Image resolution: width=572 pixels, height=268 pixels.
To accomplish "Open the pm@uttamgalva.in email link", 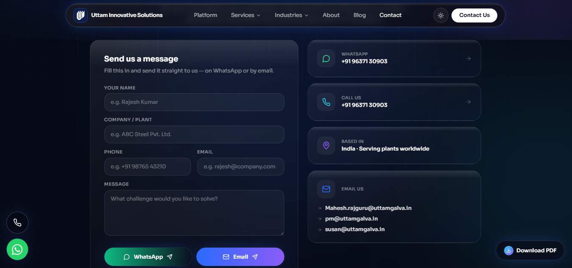I will pos(351,219).
